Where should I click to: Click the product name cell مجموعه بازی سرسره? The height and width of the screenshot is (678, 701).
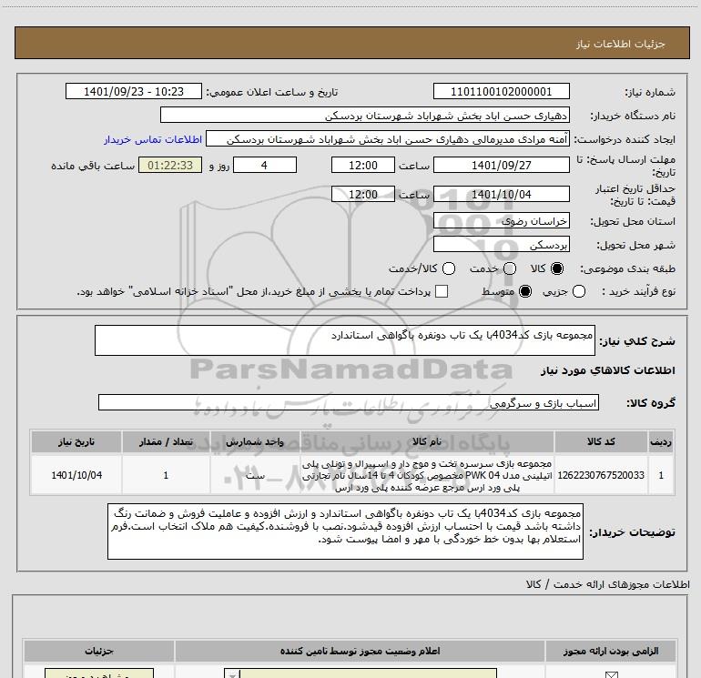point(427,475)
